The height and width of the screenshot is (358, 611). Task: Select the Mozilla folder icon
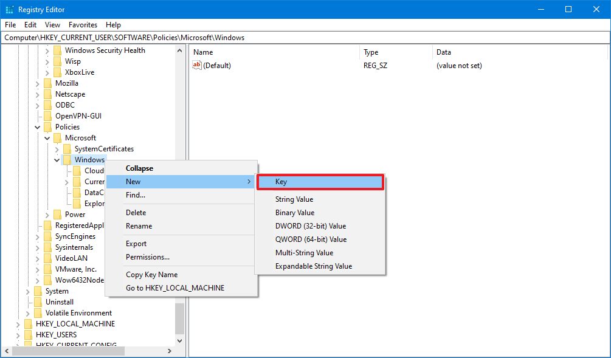[48, 83]
